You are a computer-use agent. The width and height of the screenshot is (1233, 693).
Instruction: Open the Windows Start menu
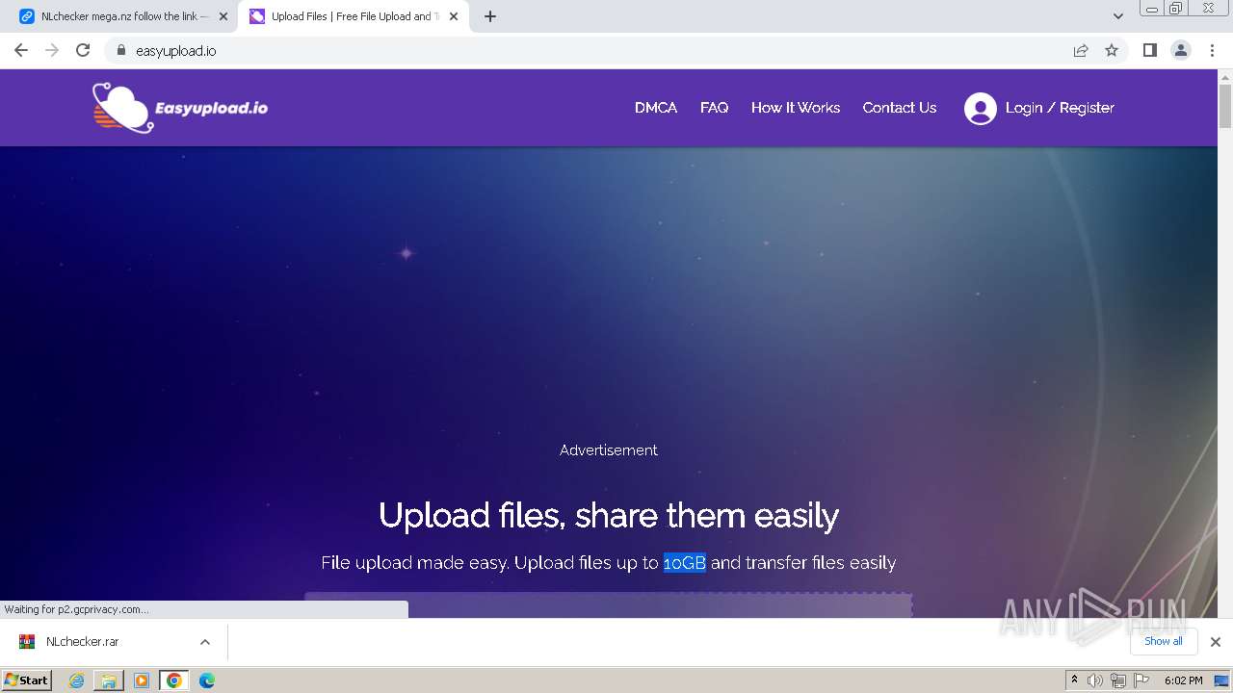tap(27, 680)
